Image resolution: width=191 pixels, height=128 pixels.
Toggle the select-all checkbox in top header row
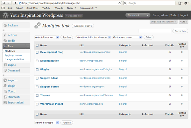37,45
